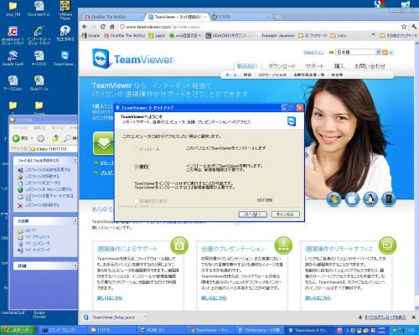Open Chrome's wrench settings menu
The width and height of the screenshot is (419, 335).
414,27
